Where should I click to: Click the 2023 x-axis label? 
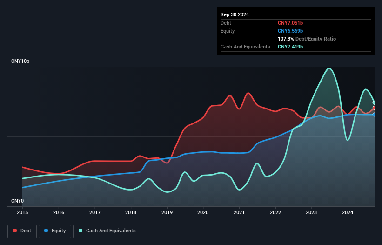click(x=311, y=212)
